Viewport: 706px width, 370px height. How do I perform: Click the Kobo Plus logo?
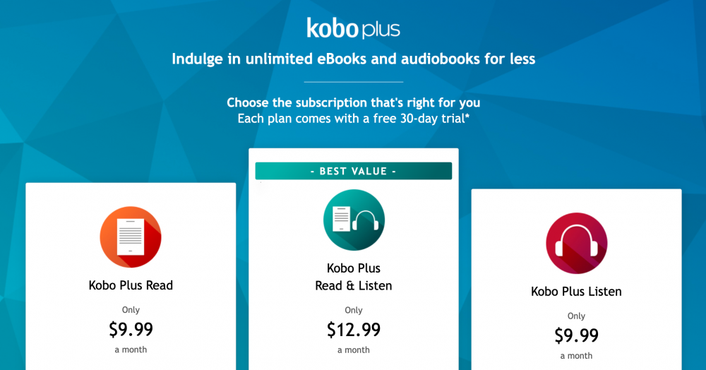point(353,29)
